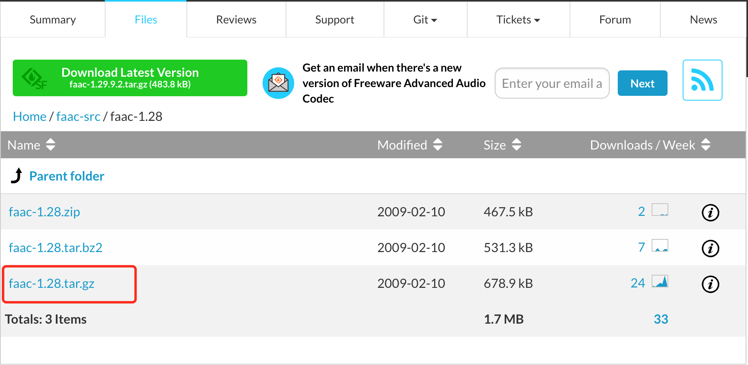Open info for faac-1.28.zip
The image size is (748, 365).
coord(710,212)
